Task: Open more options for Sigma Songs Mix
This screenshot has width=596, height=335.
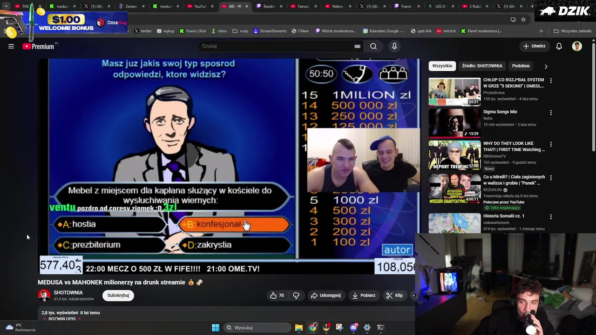Action: click(551, 113)
